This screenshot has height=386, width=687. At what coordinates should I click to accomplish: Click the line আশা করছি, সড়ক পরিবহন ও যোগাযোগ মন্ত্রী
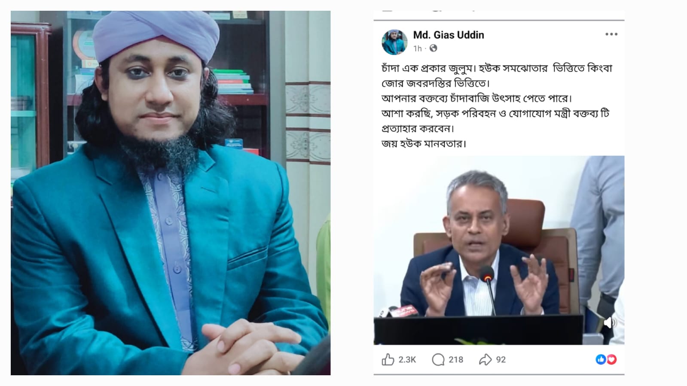tap(495, 114)
